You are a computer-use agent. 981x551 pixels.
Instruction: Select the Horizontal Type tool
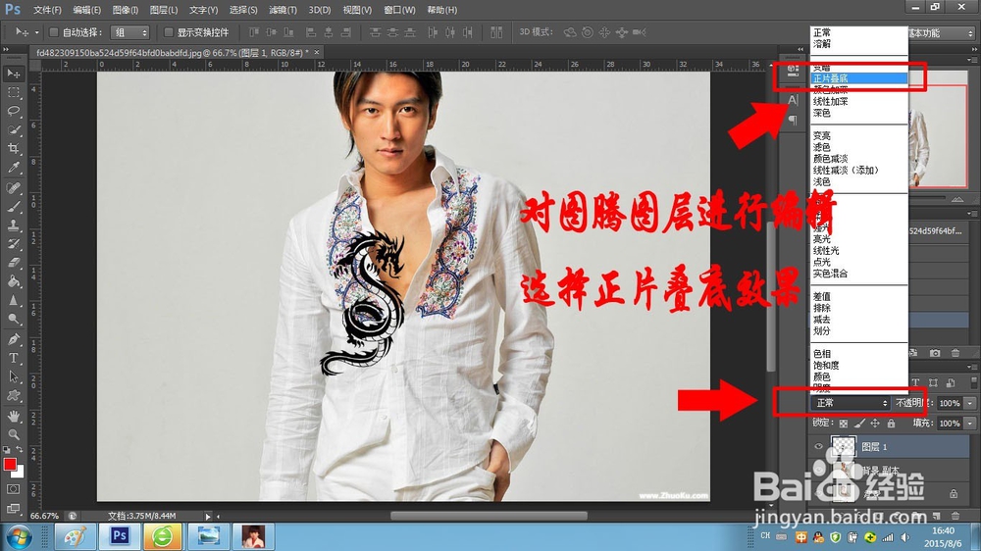(x=13, y=359)
